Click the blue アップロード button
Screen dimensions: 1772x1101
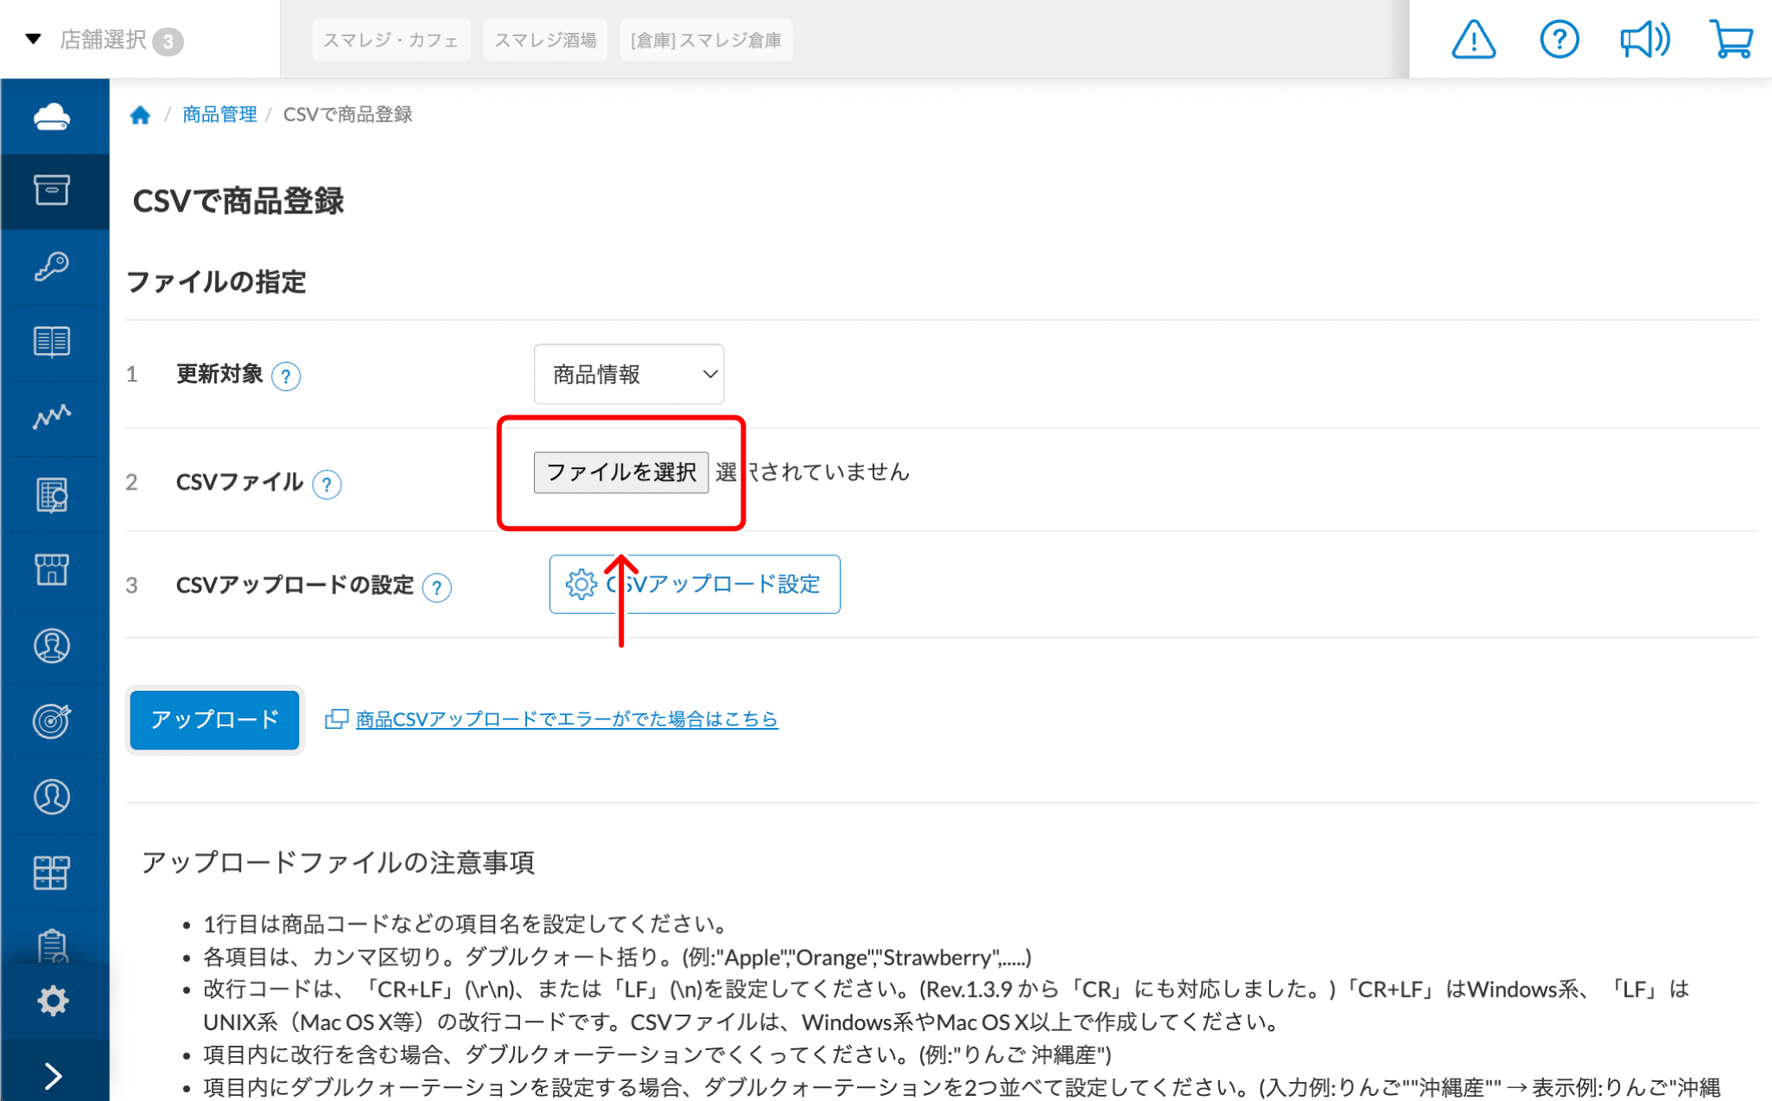tap(214, 719)
